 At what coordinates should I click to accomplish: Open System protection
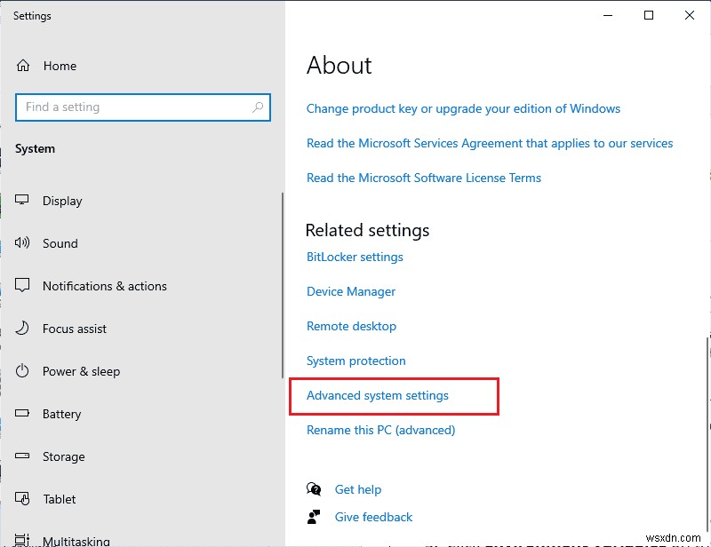coord(355,361)
